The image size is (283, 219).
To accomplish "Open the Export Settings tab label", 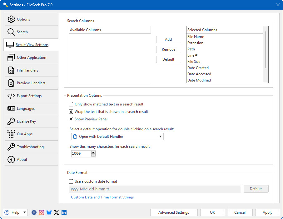I will [x=29, y=96].
